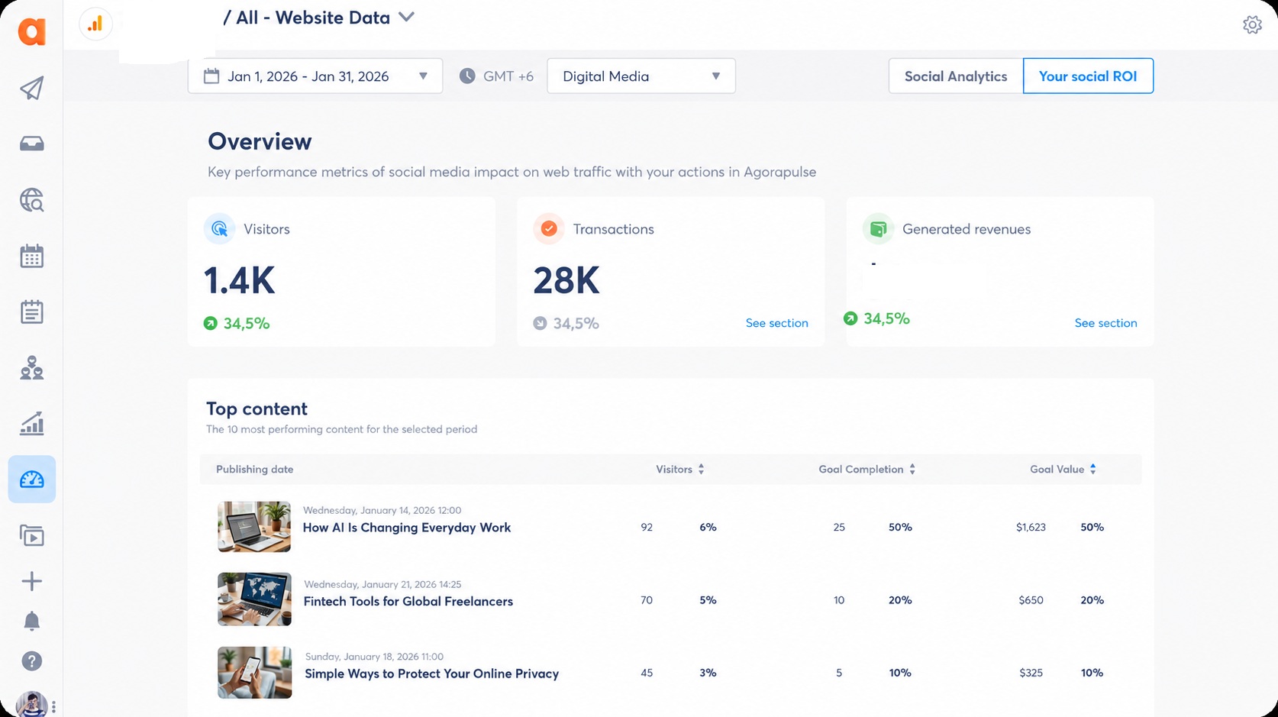
Task: Open settings gear icon
Action: pyautogui.click(x=1252, y=24)
